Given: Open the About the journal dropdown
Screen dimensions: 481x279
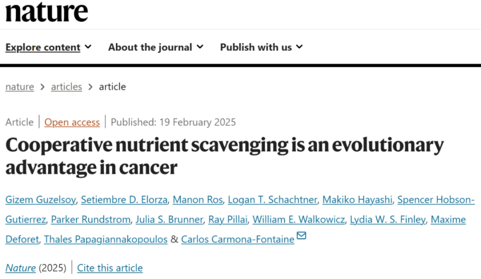Looking at the screenshot, I should [x=155, y=47].
